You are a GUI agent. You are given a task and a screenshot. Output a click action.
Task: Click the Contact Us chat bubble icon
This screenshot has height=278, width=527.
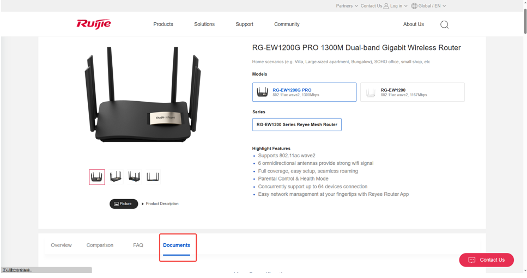pos(472,260)
